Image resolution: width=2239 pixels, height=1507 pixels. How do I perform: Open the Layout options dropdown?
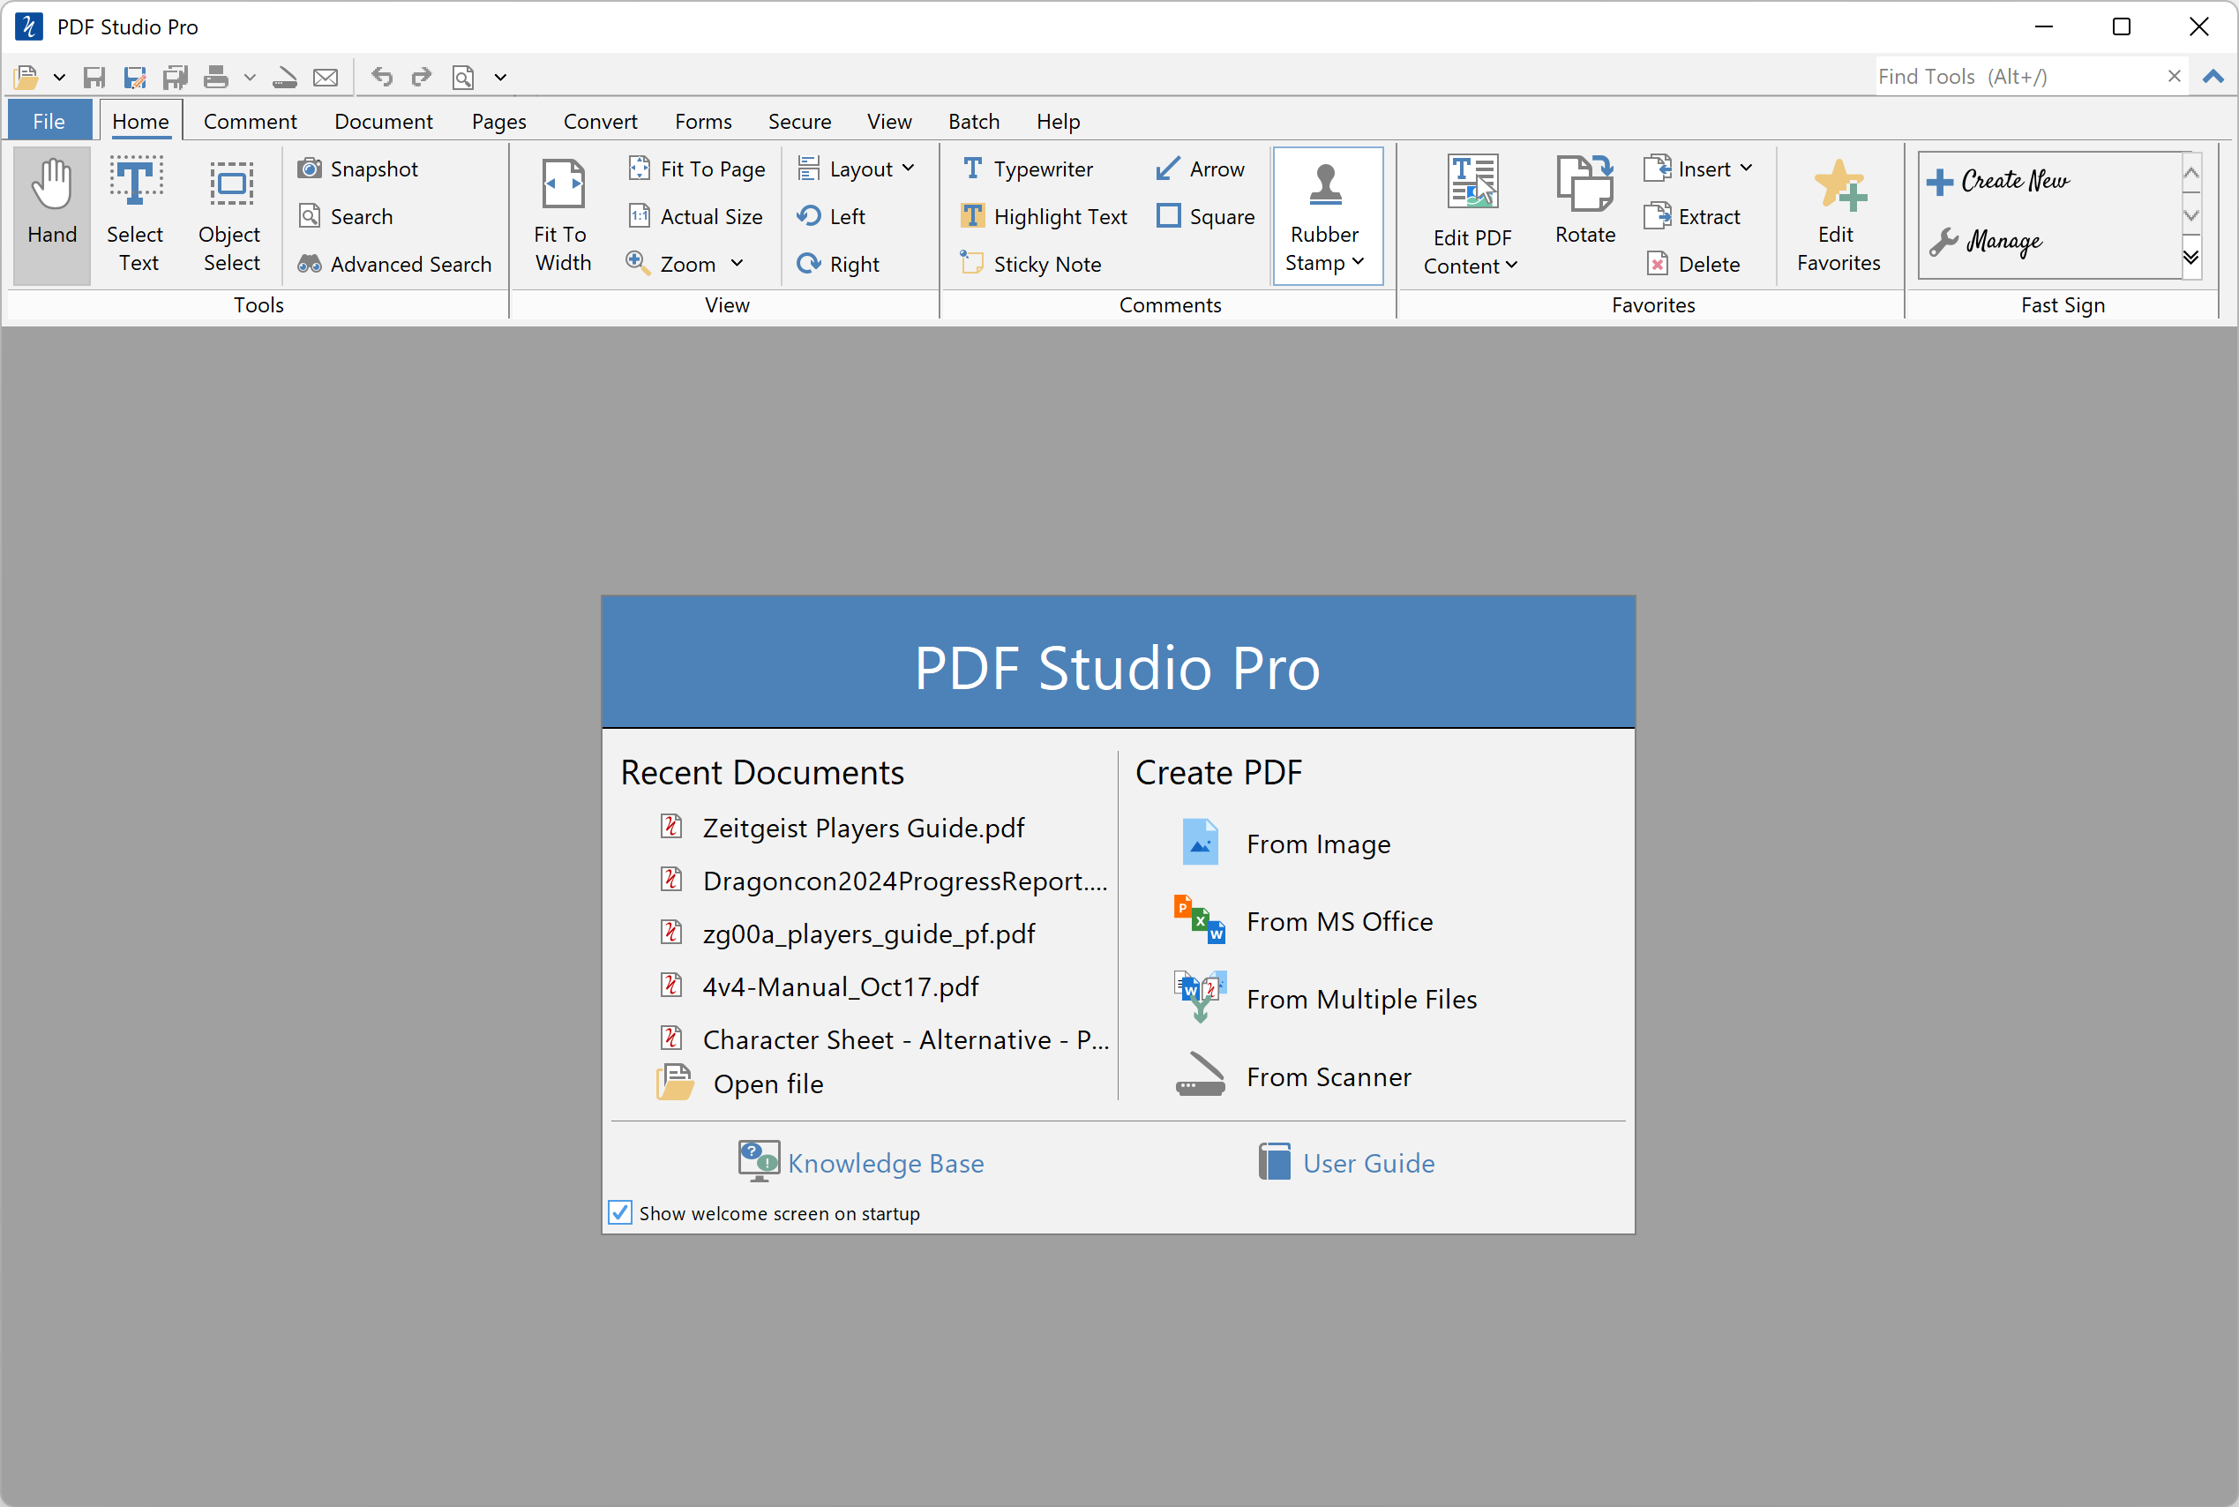point(907,169)
